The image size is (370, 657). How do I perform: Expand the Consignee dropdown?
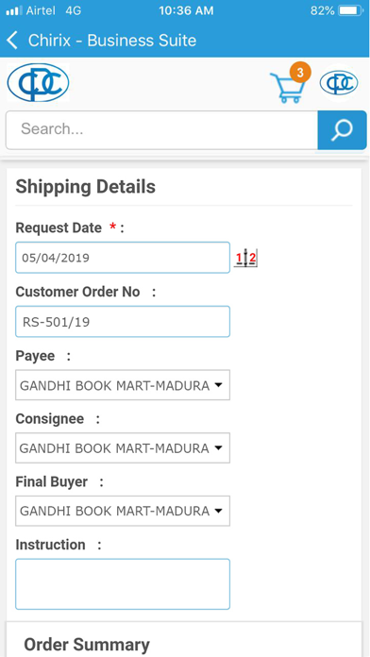(x=123, y=448)
